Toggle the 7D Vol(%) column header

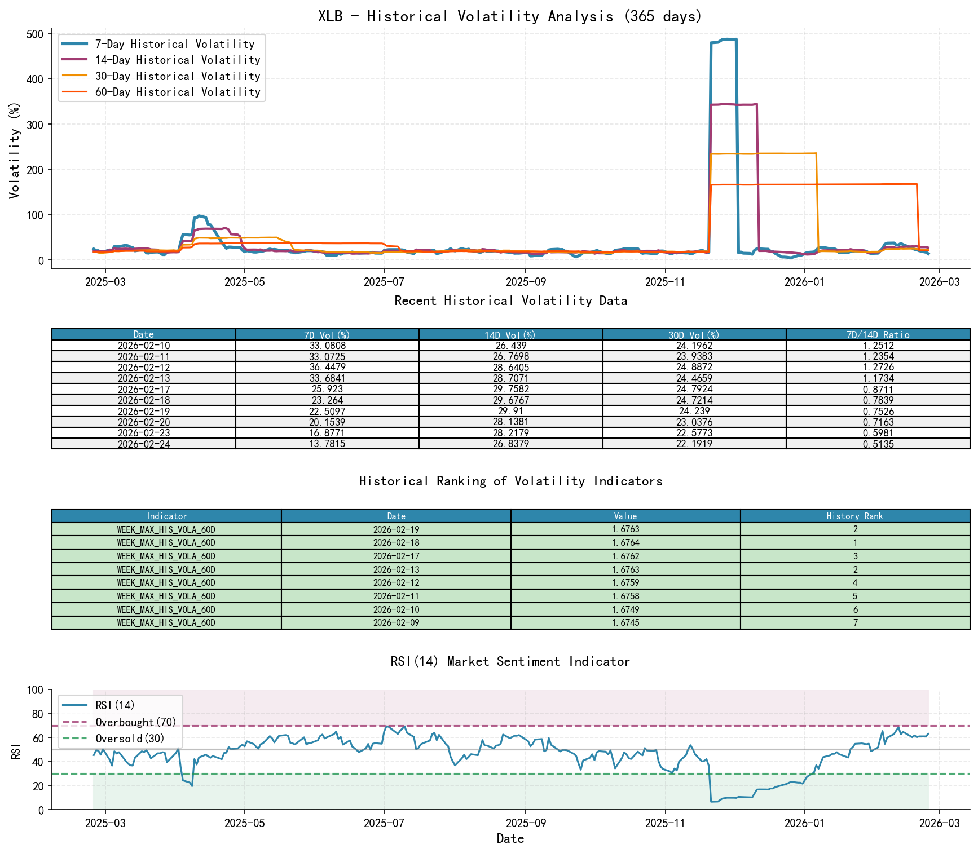point(326,334)
